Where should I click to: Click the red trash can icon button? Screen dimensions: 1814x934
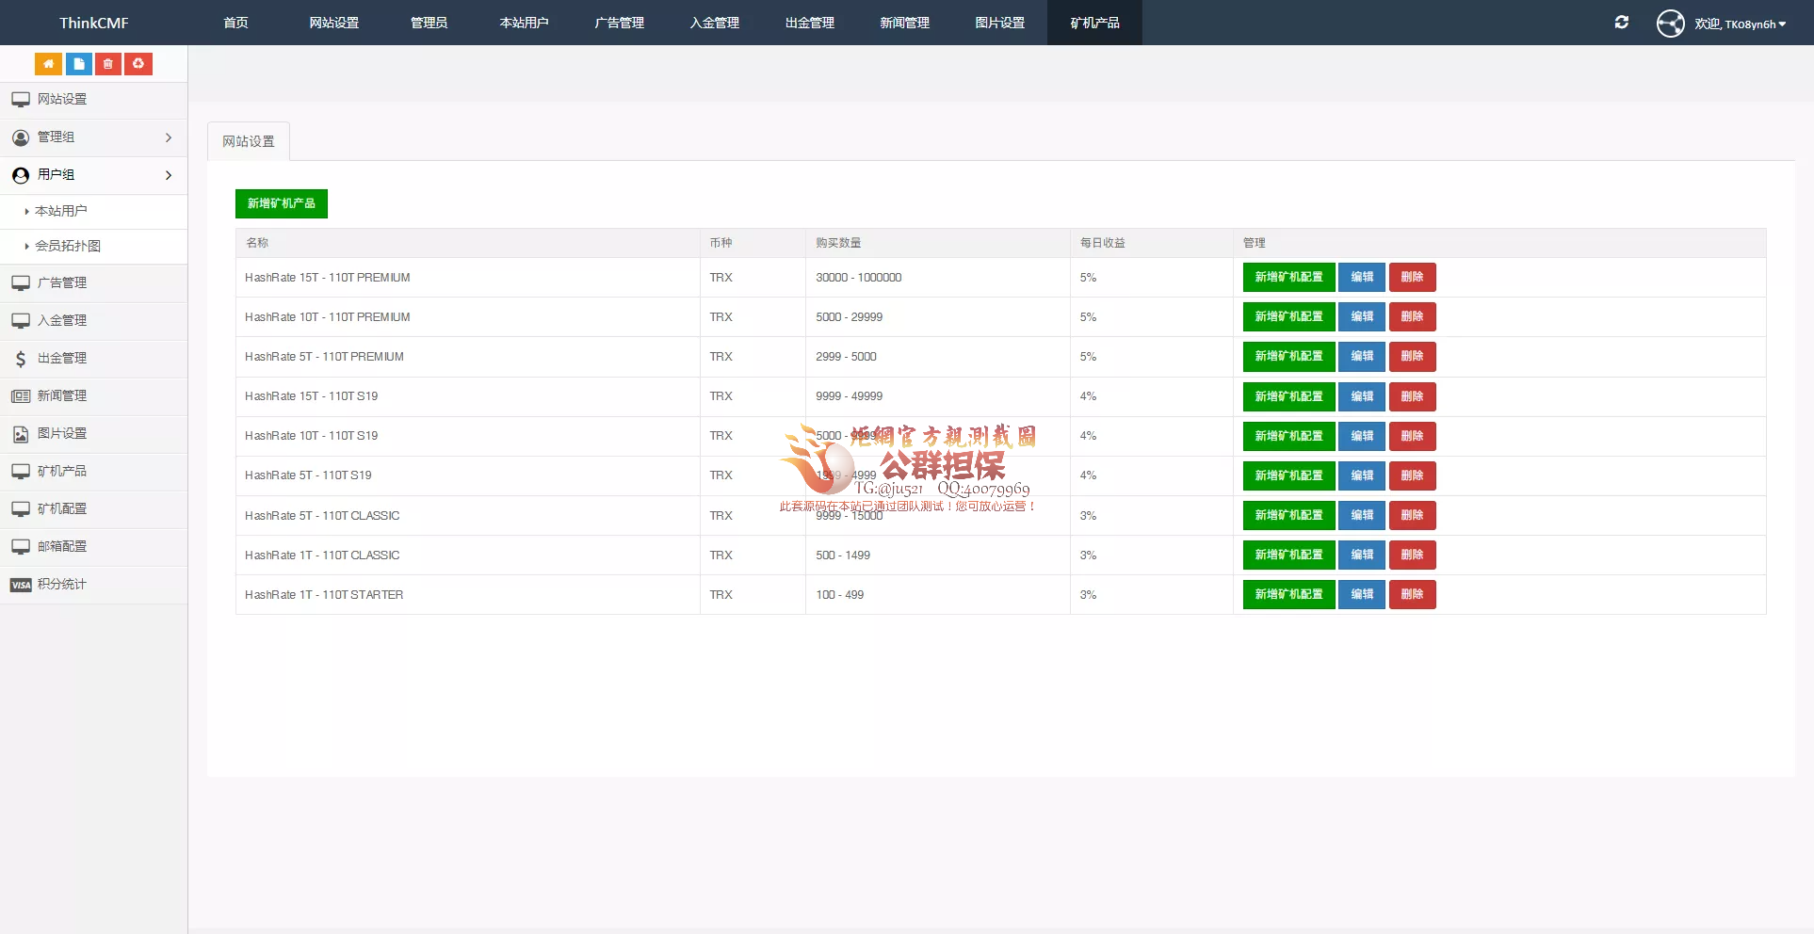click(x=108, y=64)
